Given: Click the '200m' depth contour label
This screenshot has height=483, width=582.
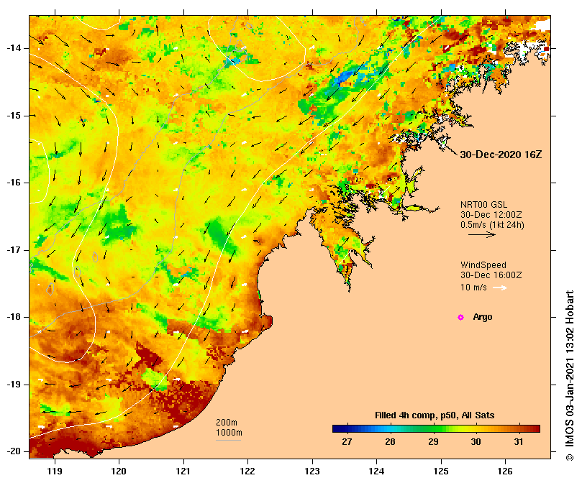Looking at the screenshot, I should click(x=227, y=423).
